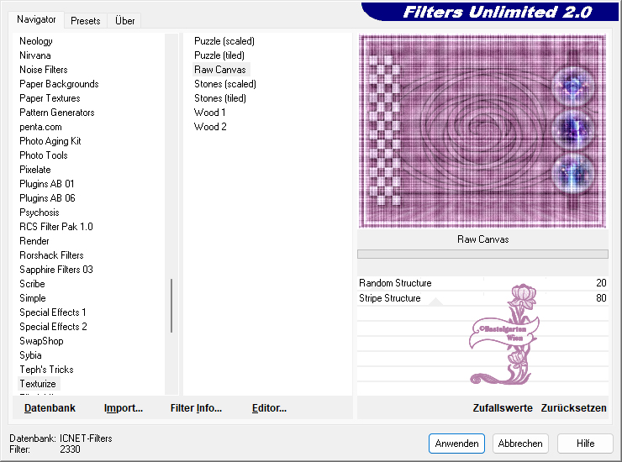Click the filter preview image
The height and width of the screenshot is (462, 622).
pyautogui.click(x=482, y=130)
